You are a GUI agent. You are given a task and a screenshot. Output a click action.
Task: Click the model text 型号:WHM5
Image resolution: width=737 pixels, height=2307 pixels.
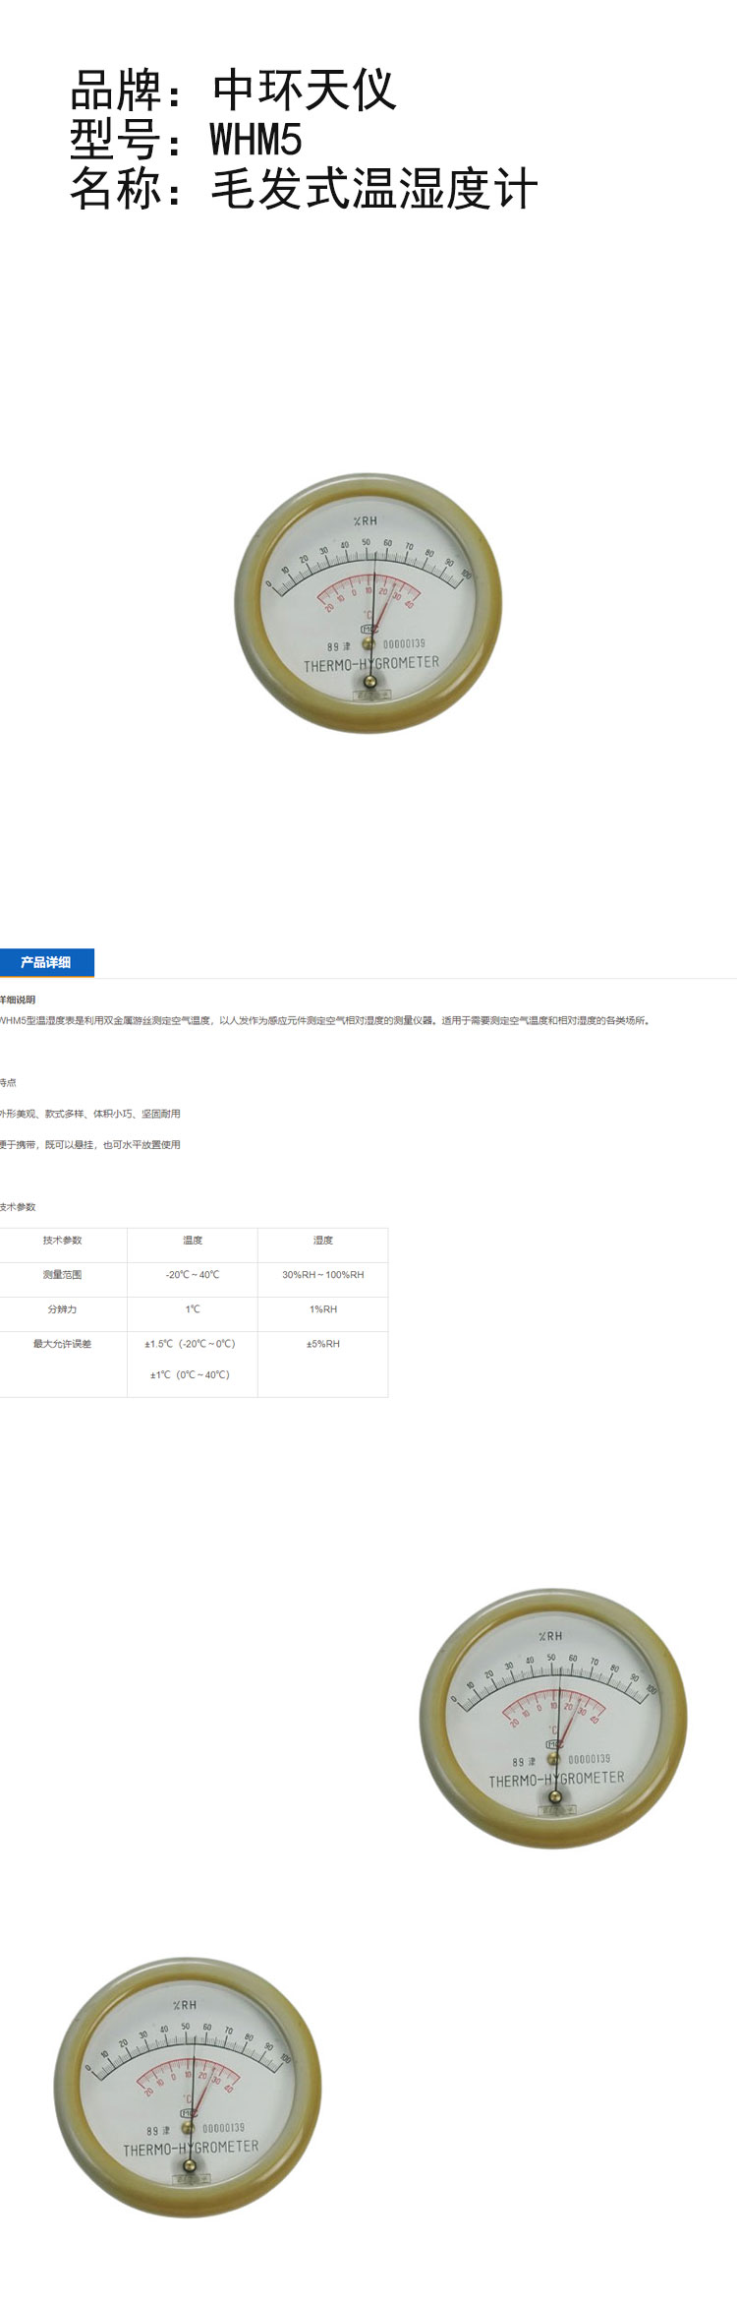click(186, 139)
